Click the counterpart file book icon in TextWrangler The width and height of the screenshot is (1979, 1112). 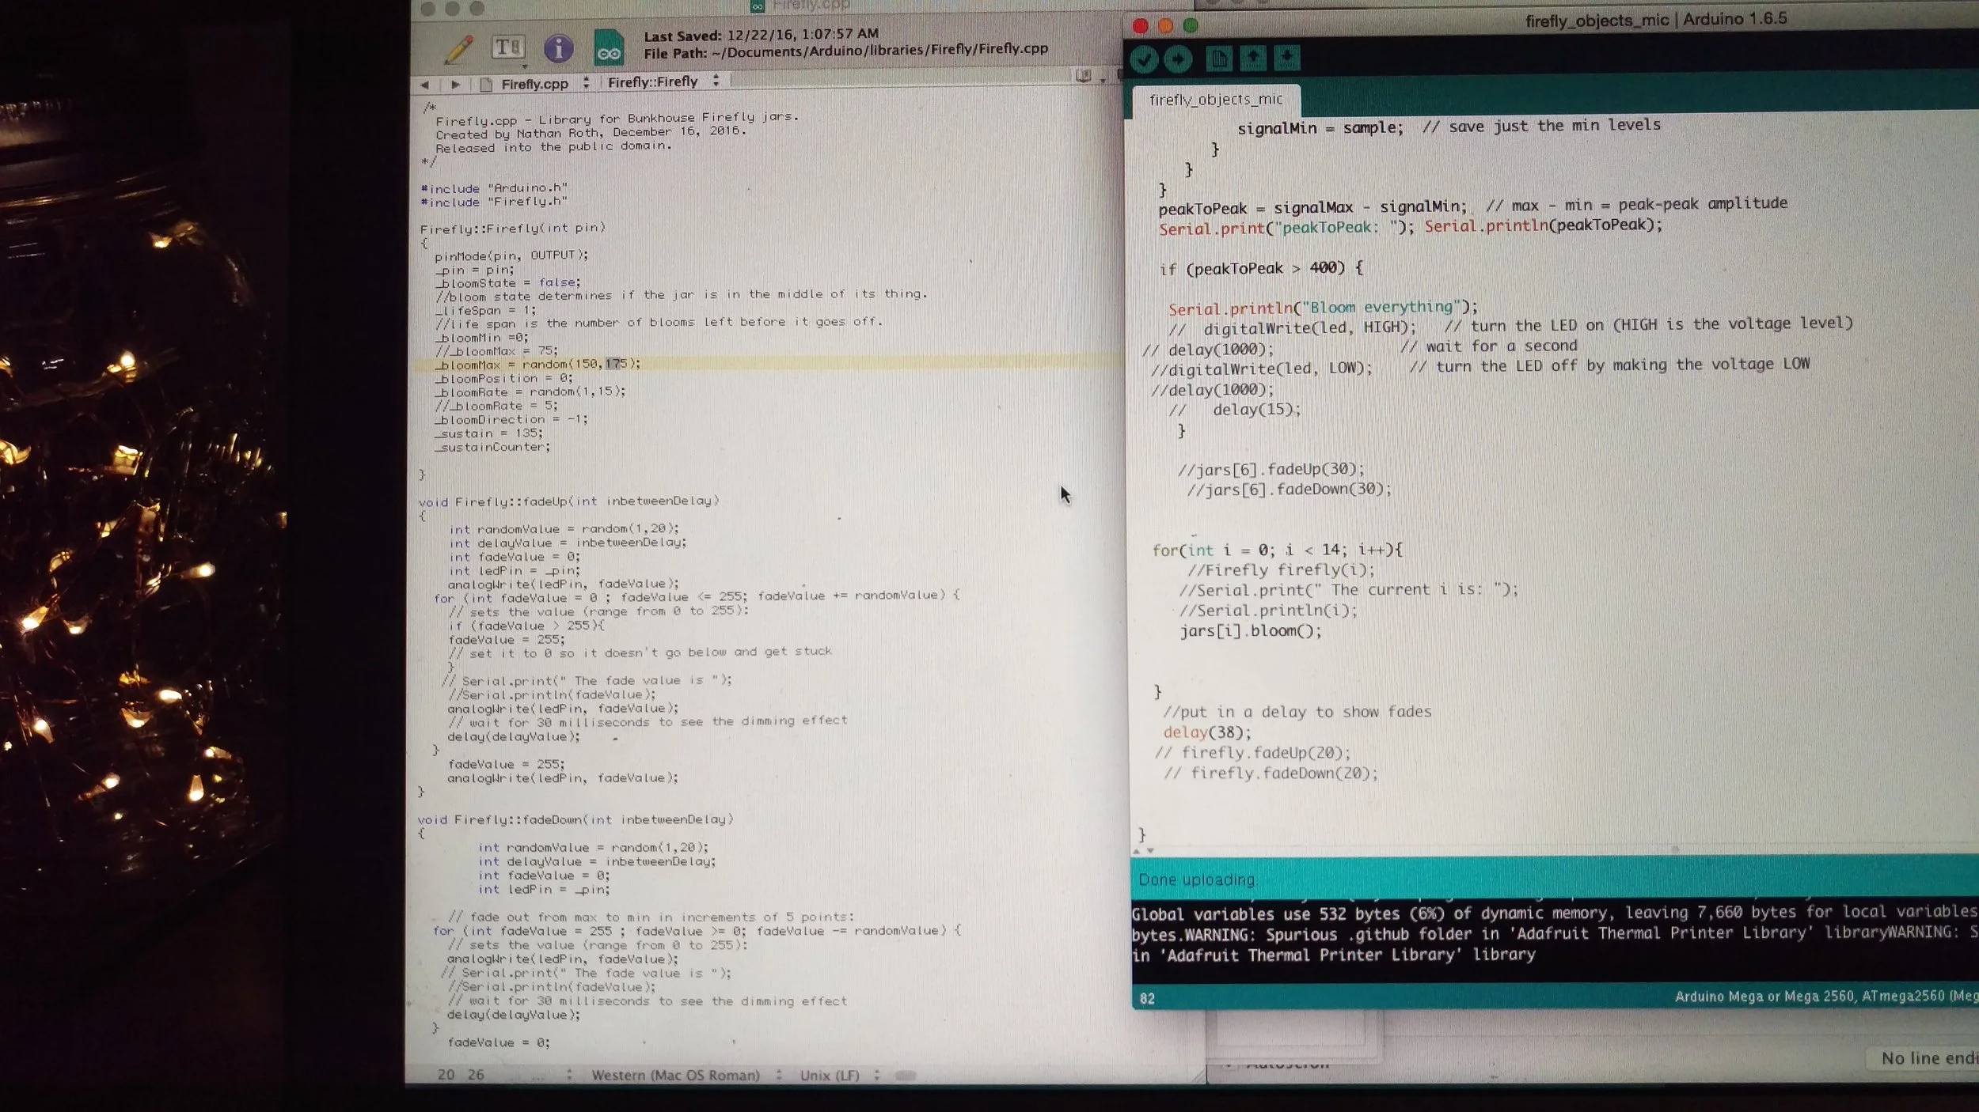pos(1084,76)
